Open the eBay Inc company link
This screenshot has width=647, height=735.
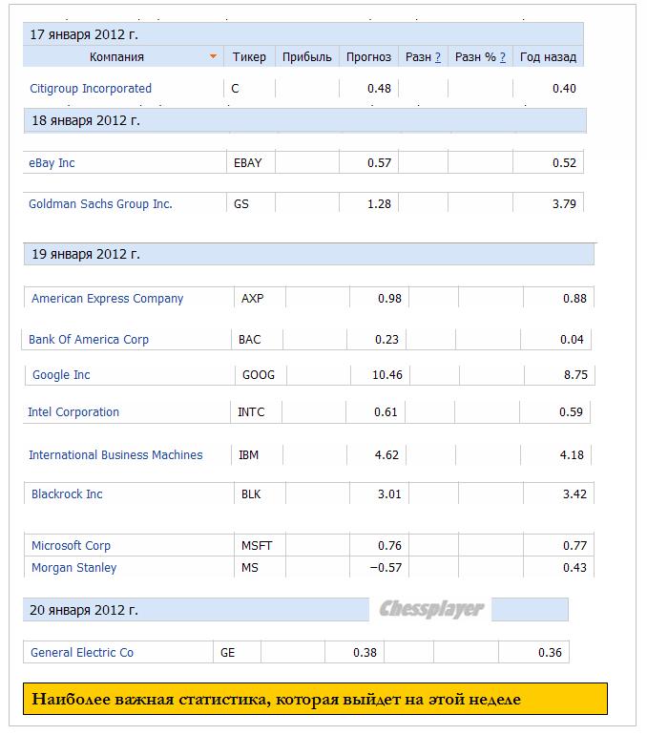(x=52, y=163)
